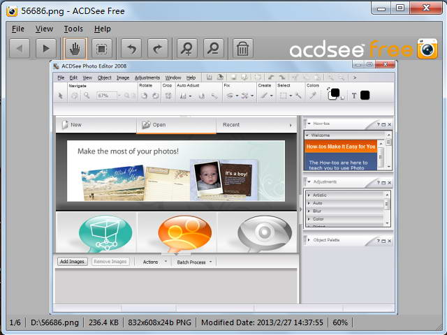Switch to the Open tab
This screenshot has height=335, width=447.
pyautogui.click(x=176, y=125)
